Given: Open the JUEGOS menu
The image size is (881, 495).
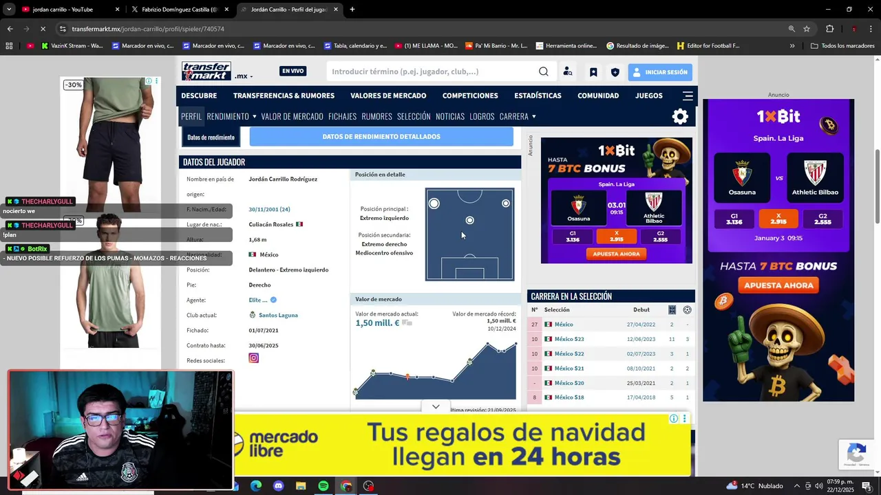Looking at the screenshot, I should point(649,96).
